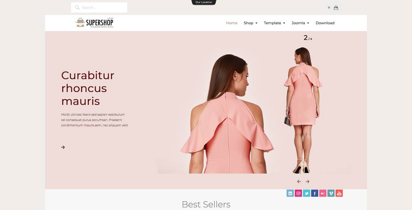Go to the next slide arrow

(x=307, y=182)
